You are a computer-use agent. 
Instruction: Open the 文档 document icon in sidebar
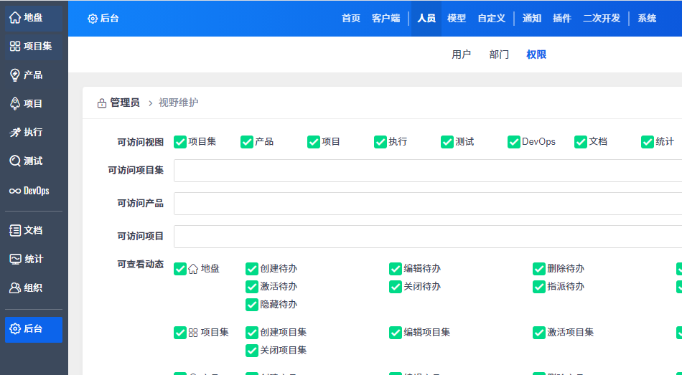tap(15, 230)
